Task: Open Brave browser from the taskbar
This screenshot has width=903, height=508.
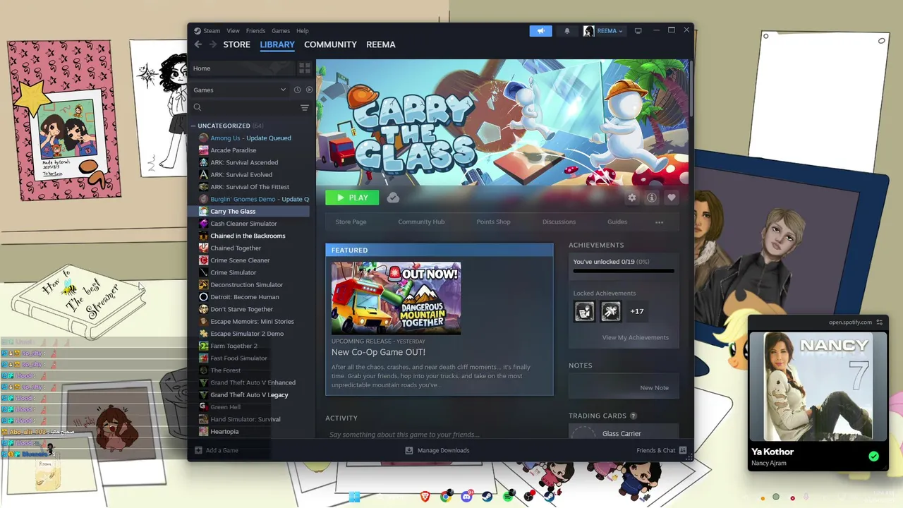Action: point(425,497)
